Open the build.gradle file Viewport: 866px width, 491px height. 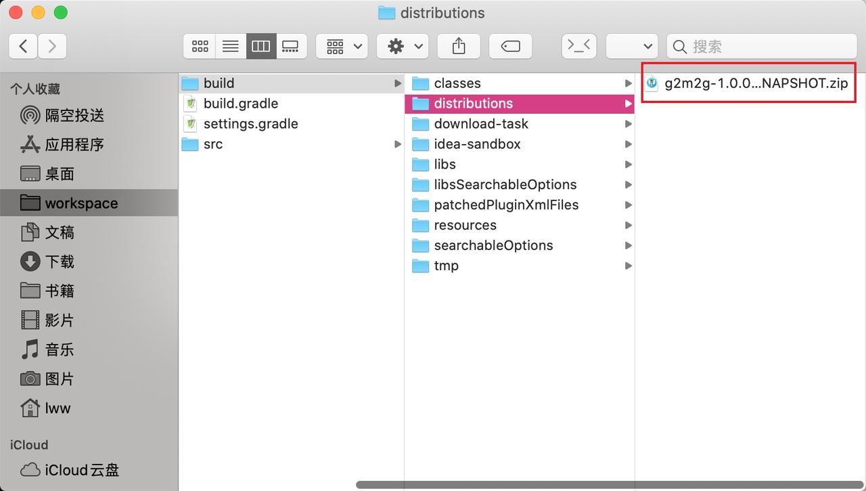tap(240, 104)
